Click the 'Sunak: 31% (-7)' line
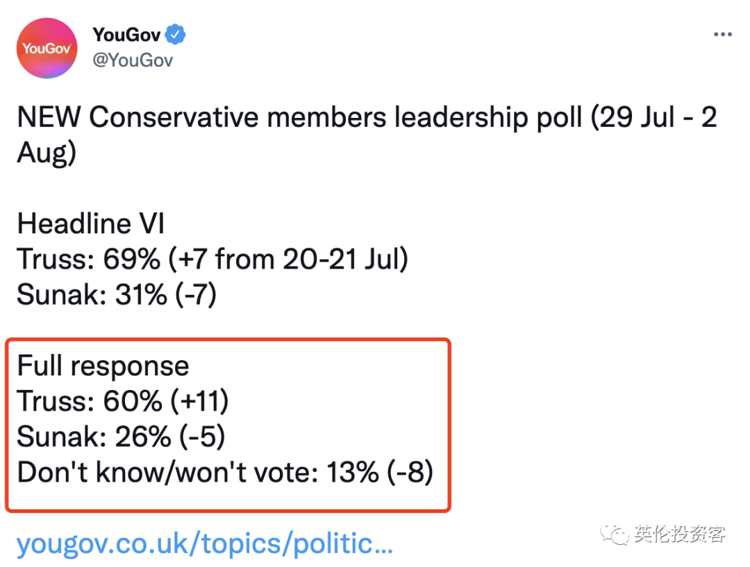750x567 pixels. tap(117, 294)
